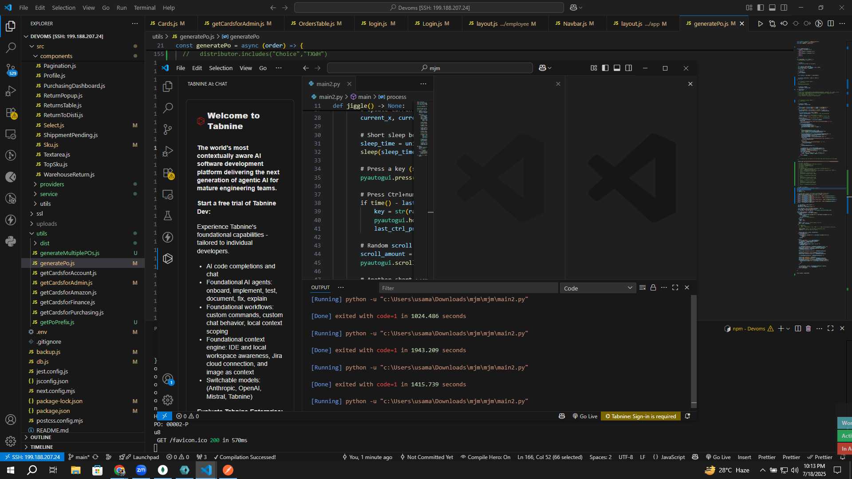This screenshot has height=479, width=852.
Task: Open Remote Explorer in outer activity bar
Action: (x=11, y=134)
